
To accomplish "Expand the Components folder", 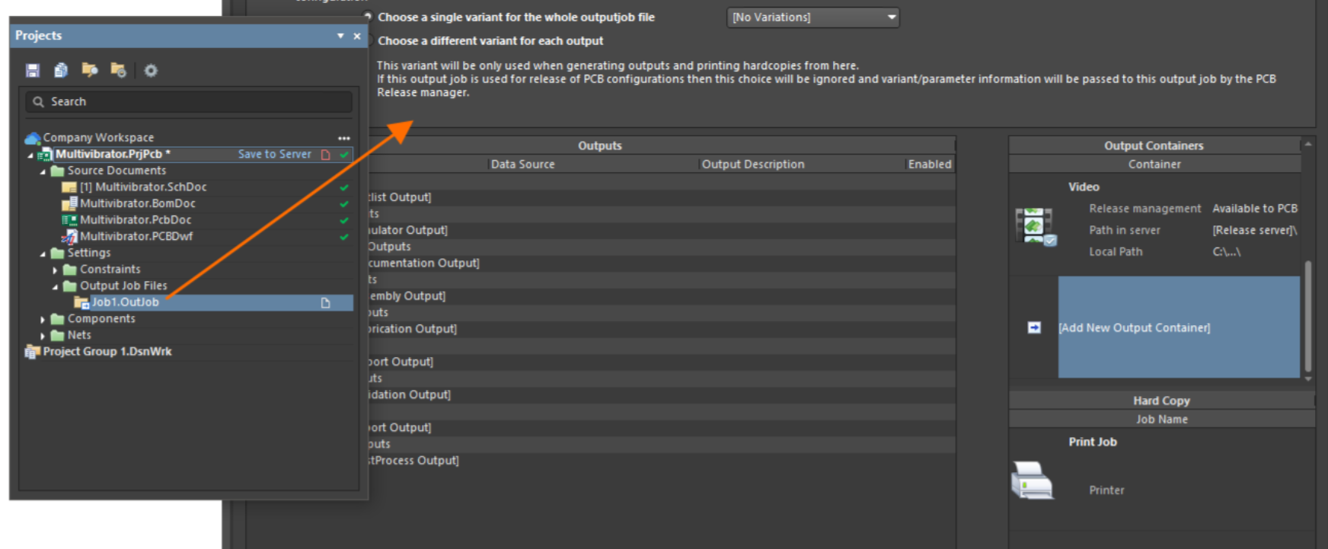I will click(43, 320).
